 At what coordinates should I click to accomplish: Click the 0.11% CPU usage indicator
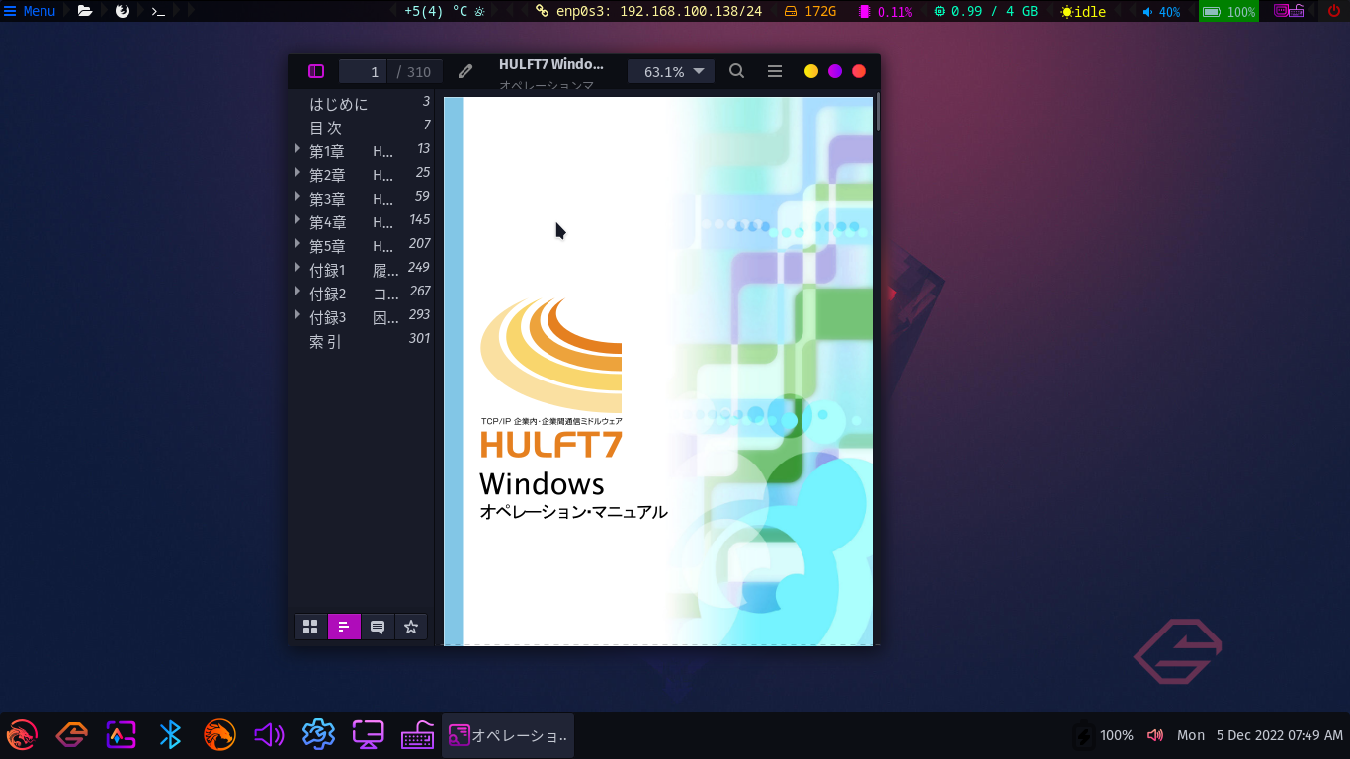[x=886, y=11]
